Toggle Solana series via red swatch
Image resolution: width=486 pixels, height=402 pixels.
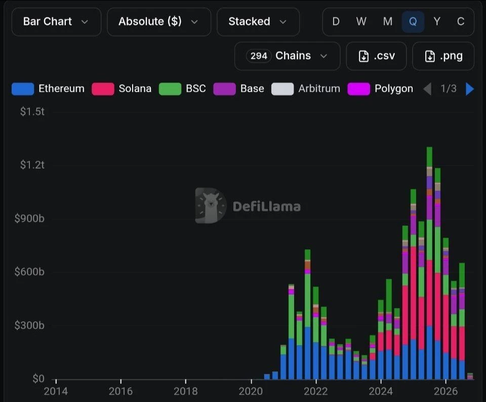pos(103,89)
